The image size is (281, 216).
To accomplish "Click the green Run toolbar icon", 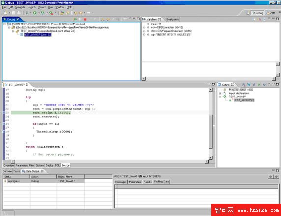I will (35, 13).
